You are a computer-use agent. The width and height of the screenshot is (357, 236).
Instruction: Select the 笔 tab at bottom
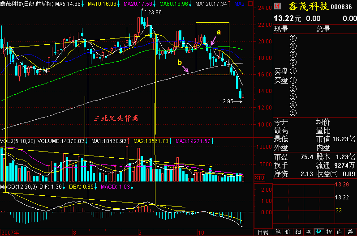(x=278, y=232)
